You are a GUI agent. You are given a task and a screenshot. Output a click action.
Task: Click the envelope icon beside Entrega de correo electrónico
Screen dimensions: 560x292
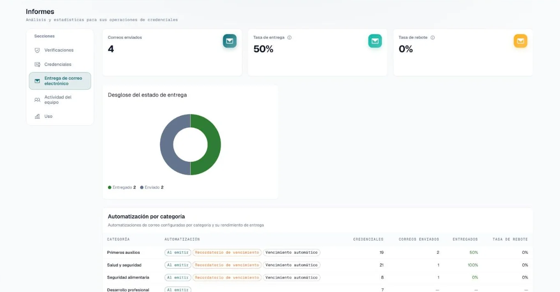tap(37, 81)
